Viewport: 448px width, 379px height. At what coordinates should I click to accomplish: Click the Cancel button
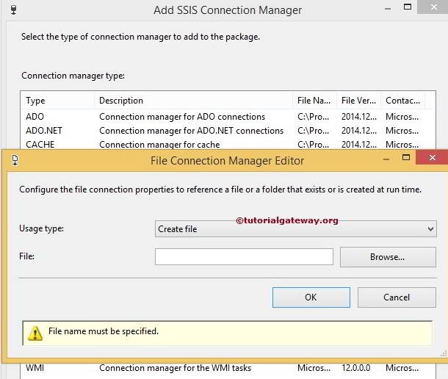click(397, 297)
